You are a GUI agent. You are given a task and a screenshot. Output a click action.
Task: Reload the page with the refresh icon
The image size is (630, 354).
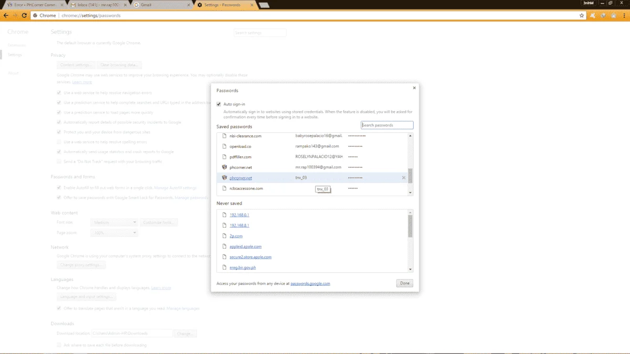25,15
